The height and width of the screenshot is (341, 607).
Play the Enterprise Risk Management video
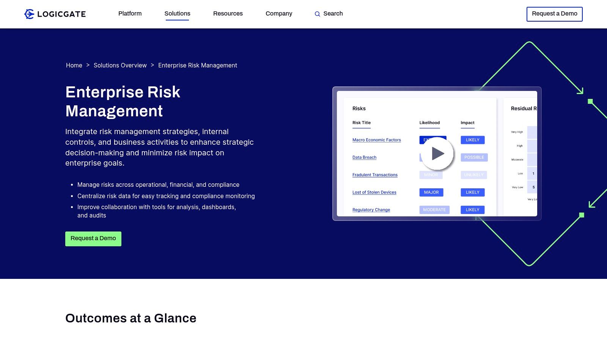(x=437, y=154)
